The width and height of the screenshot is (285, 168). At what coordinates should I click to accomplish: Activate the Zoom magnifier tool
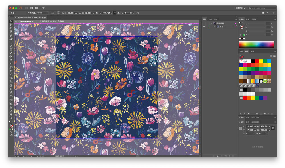pyautogui.click(x=11, y=118)
